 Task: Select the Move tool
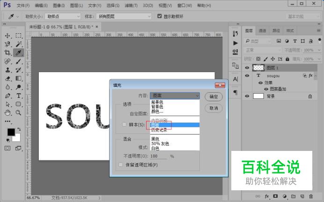click(7, 36)
